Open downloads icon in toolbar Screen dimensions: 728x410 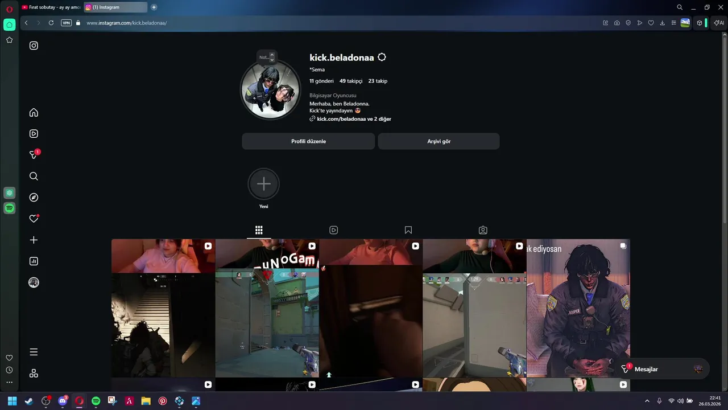pos(663,23)
